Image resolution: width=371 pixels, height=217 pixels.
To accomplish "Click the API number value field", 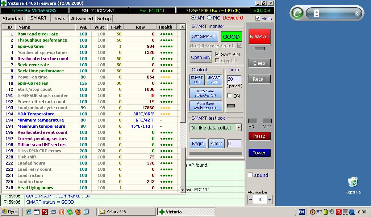I will click(x=260, y=200).
